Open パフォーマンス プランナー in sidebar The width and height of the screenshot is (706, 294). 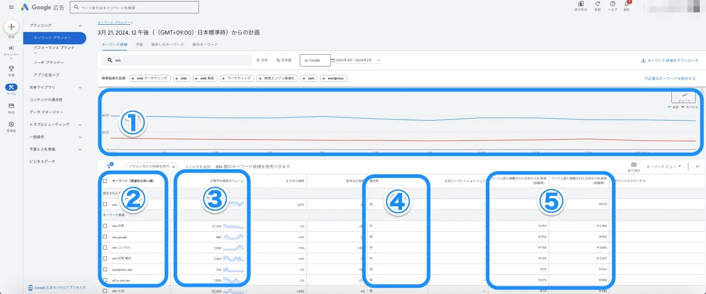click(x=54, y=50)
